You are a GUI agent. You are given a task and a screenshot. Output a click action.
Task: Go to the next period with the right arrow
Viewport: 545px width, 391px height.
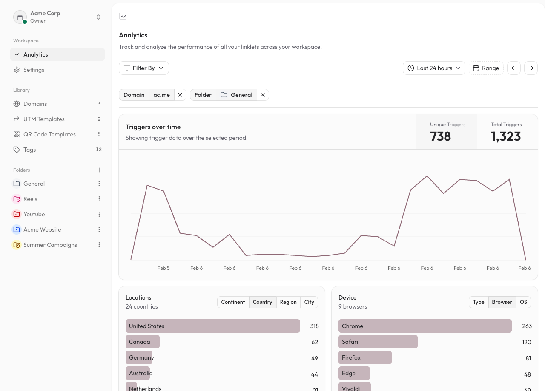click(531, 68)
